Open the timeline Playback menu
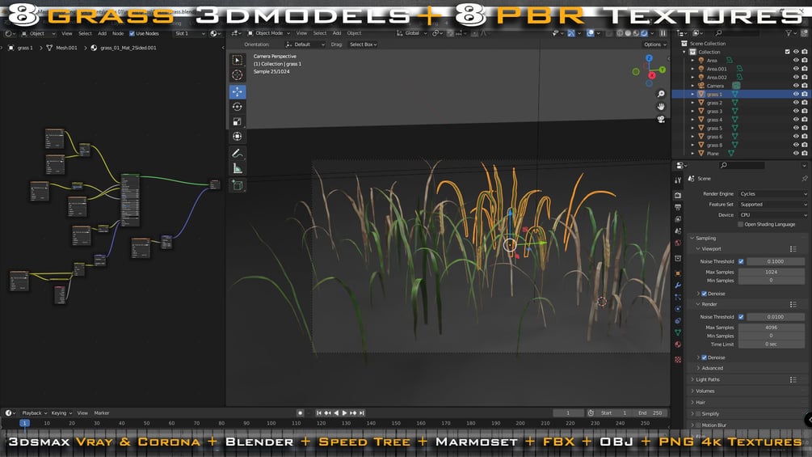 coord(34,413)
